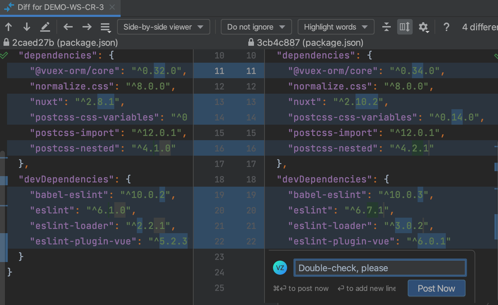Jump to the previous difference

[8, 26]
